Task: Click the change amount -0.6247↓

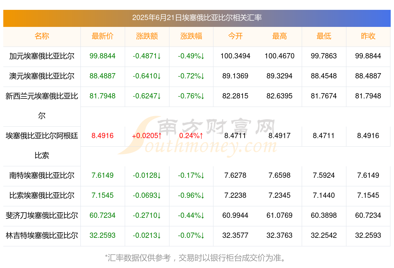Action: click(147, 96)
